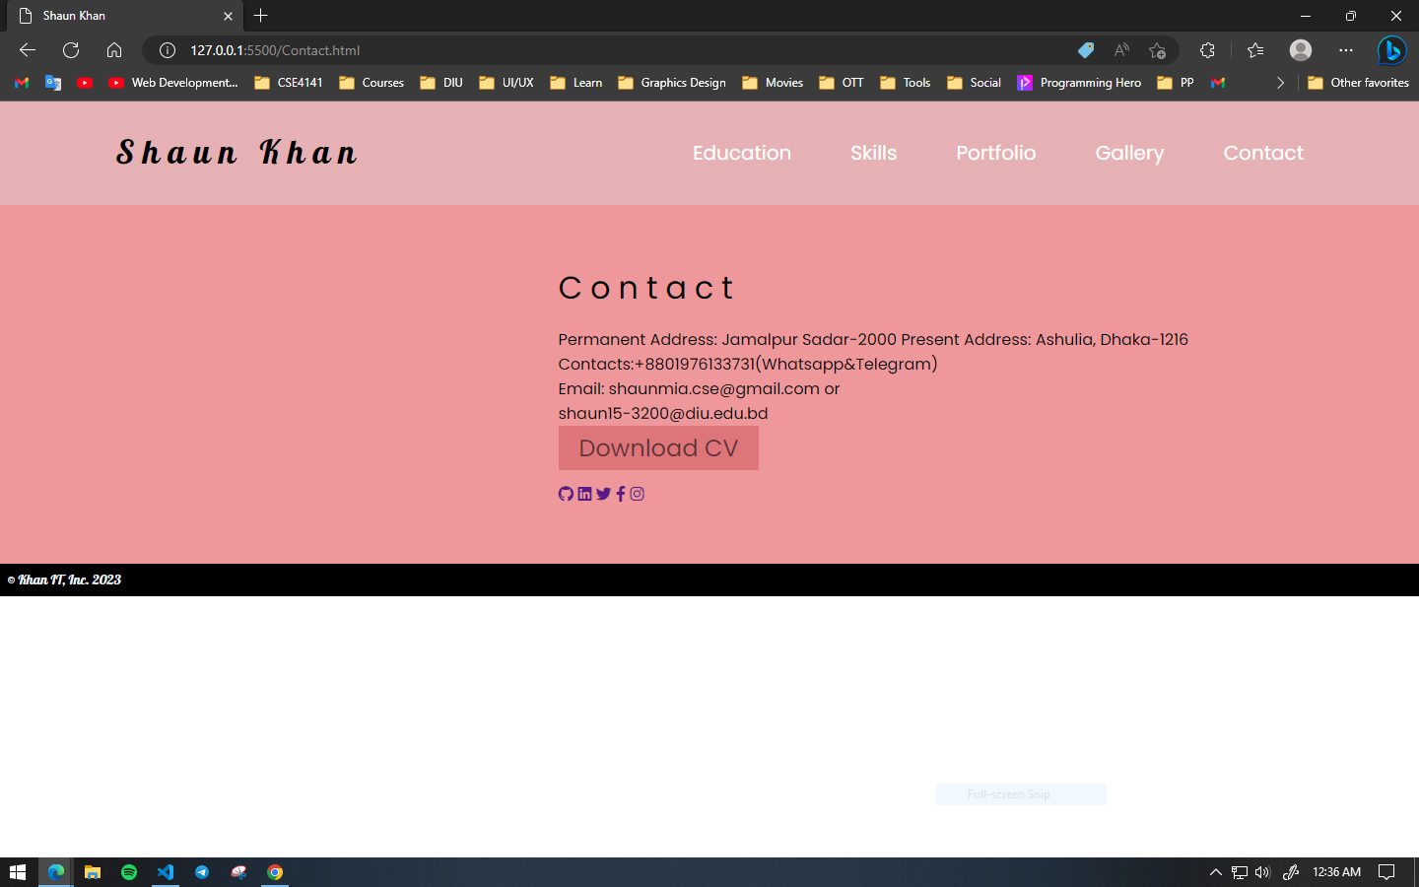Image resolution: width=1419 pixels, height=887 pixels.
Task: Click the Download CV button
Action: coord(658,448)
